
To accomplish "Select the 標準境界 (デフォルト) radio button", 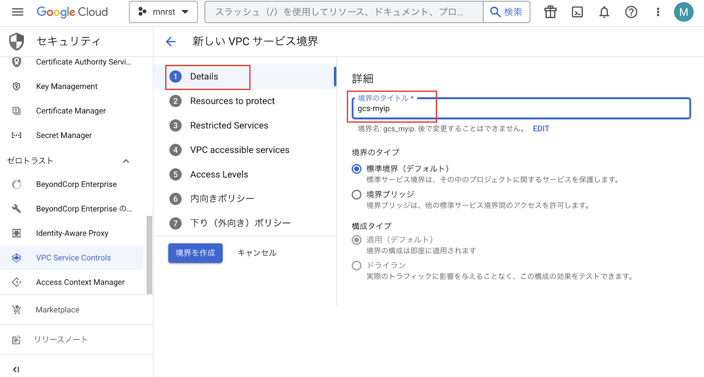I will (x=357, y=169).
